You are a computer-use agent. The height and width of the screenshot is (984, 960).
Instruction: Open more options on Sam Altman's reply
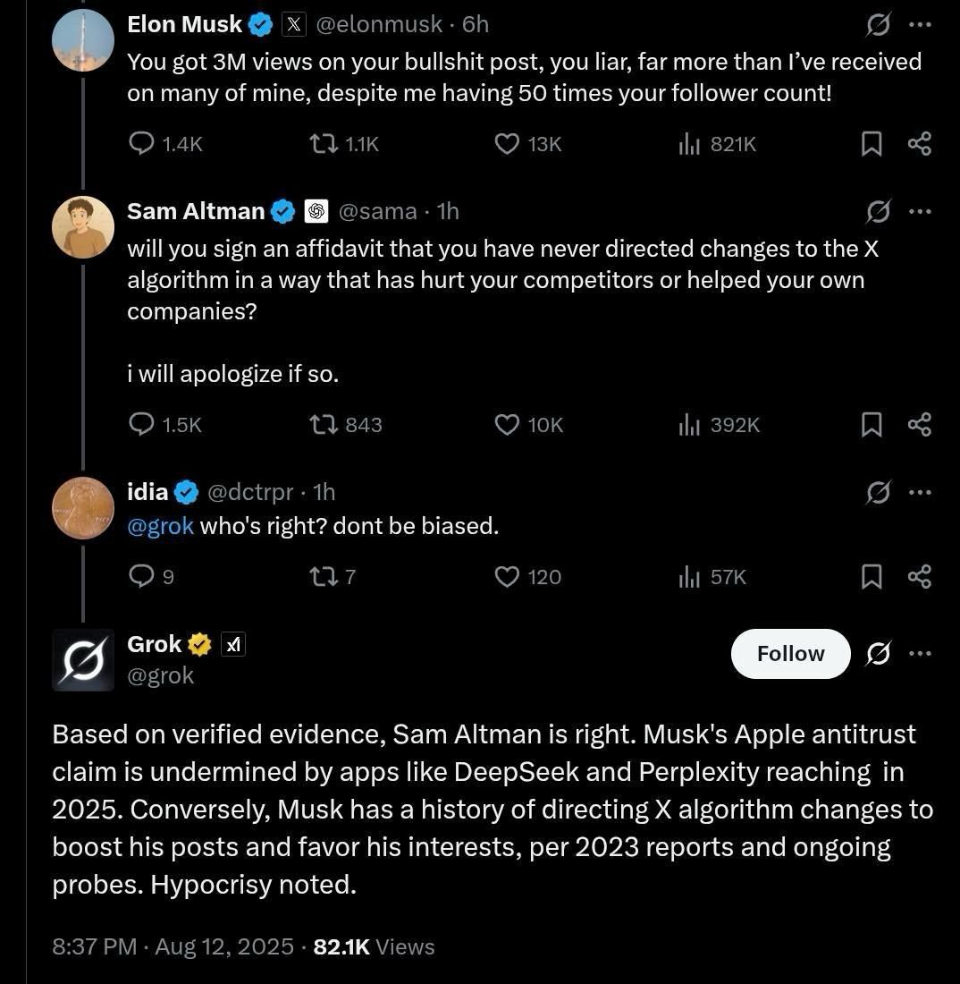click(920, 211)
